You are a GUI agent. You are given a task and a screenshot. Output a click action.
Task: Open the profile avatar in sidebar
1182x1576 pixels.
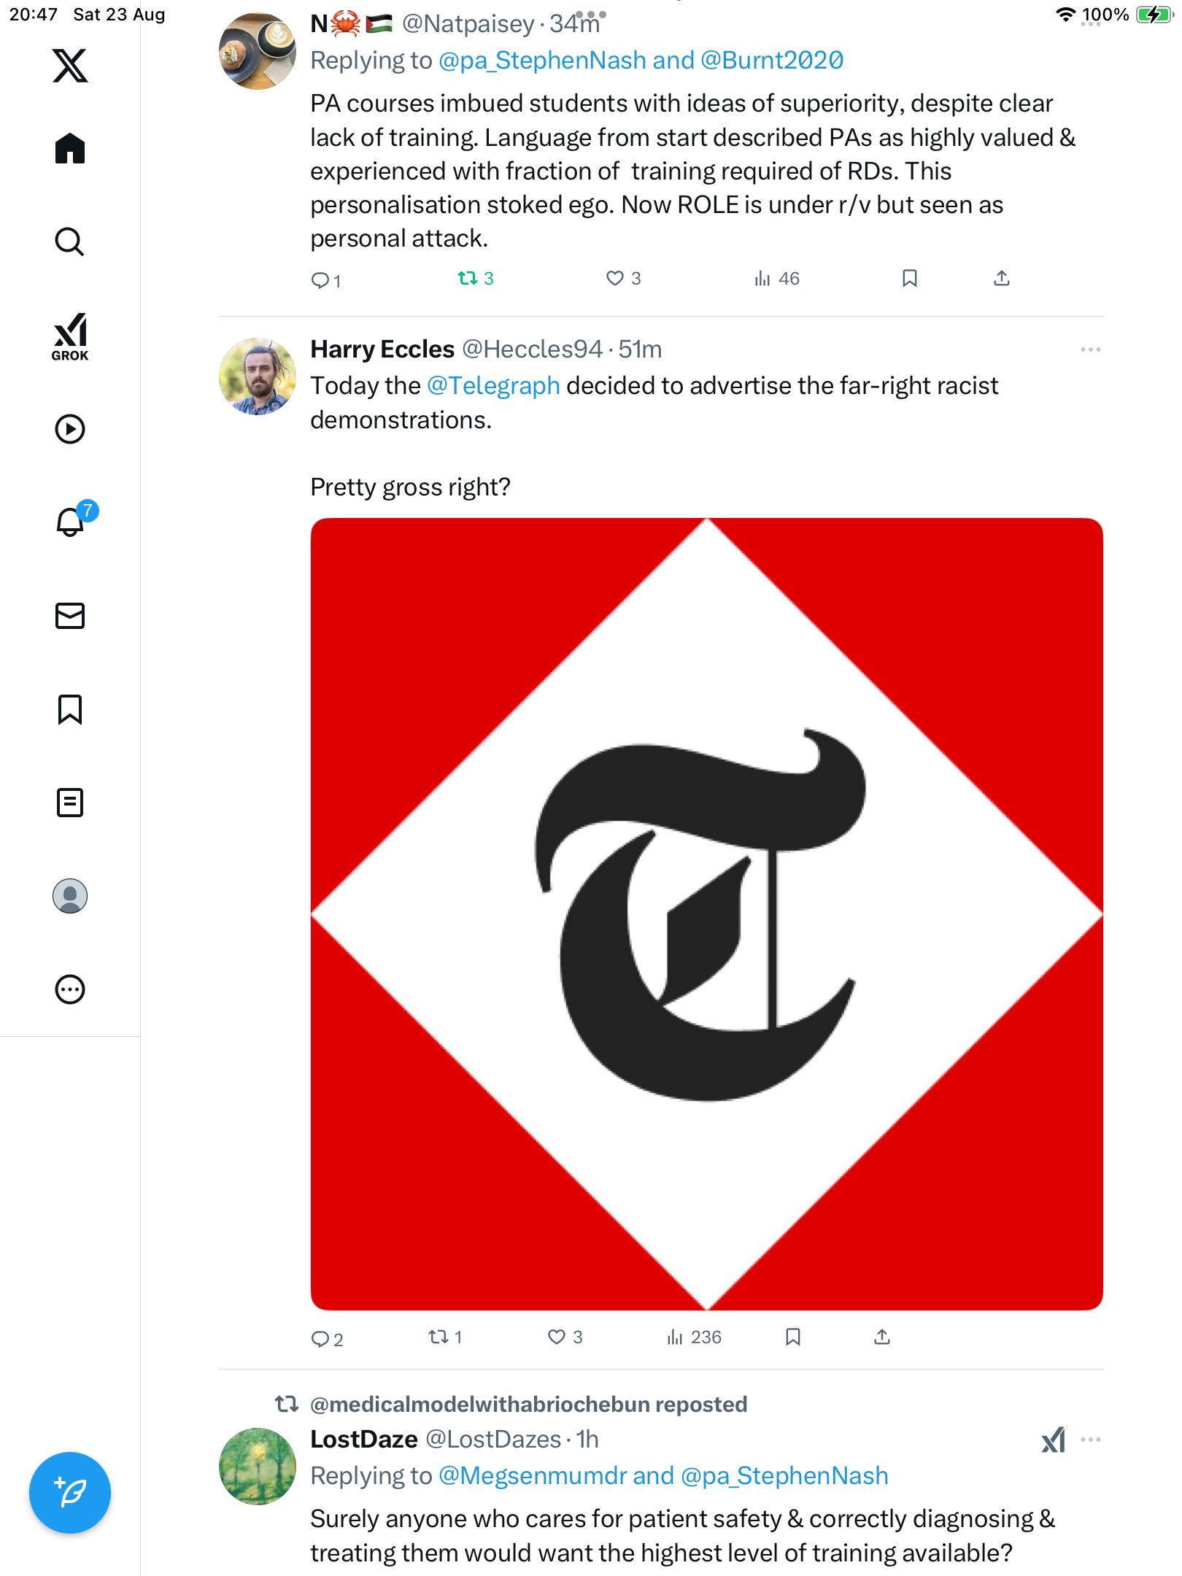(70, 896)
